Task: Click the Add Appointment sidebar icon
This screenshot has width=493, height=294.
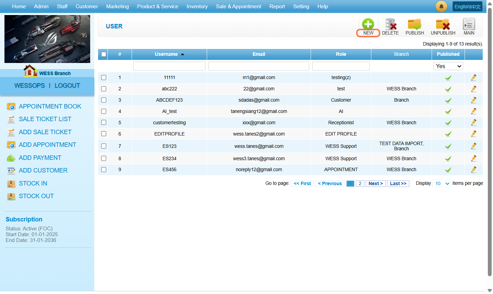Action: click(x=11, y=145)
